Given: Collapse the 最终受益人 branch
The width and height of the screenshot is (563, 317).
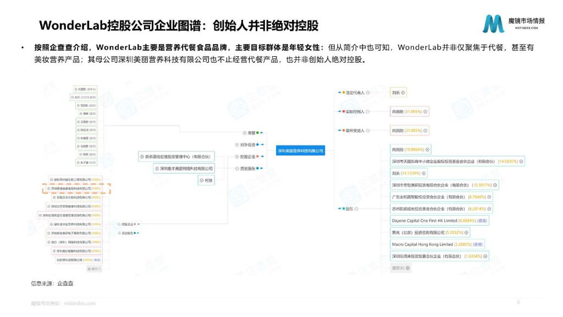Looking at the screenshot, I should coord(368,130).
